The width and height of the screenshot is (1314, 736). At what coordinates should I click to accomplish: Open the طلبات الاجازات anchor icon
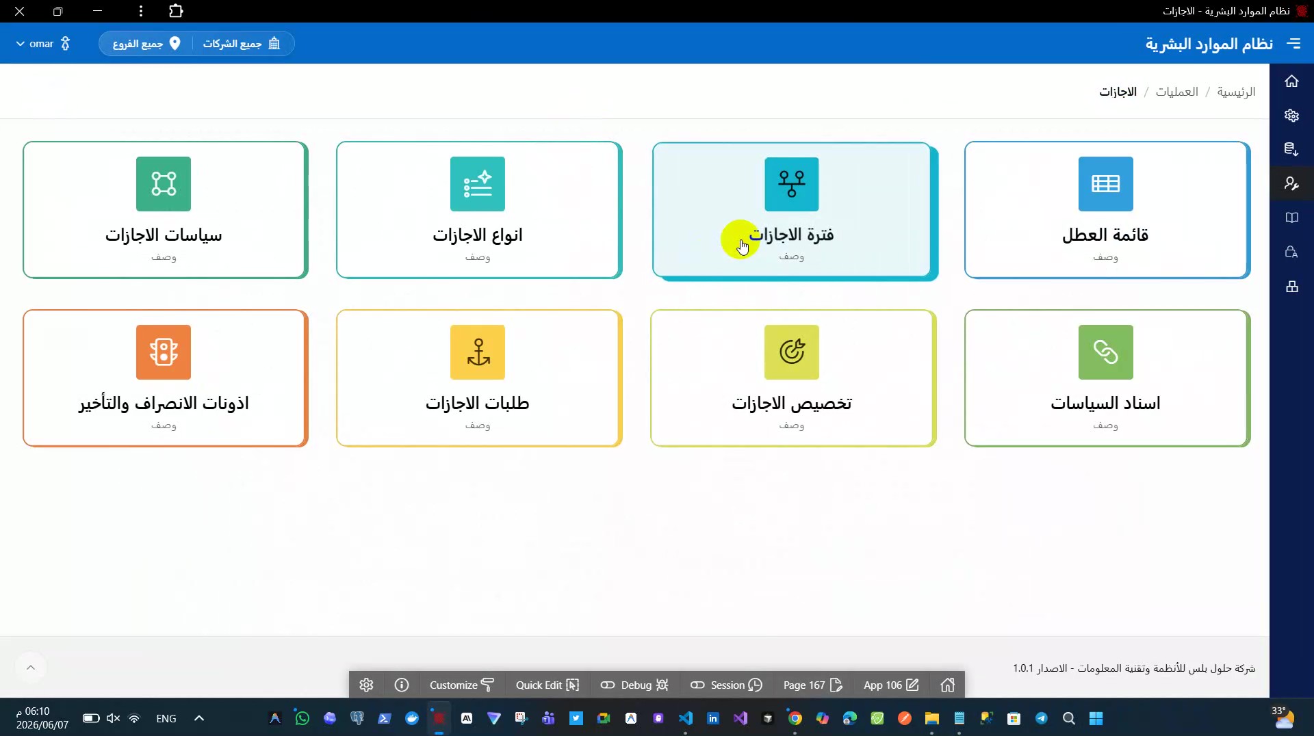pos(478,352)
